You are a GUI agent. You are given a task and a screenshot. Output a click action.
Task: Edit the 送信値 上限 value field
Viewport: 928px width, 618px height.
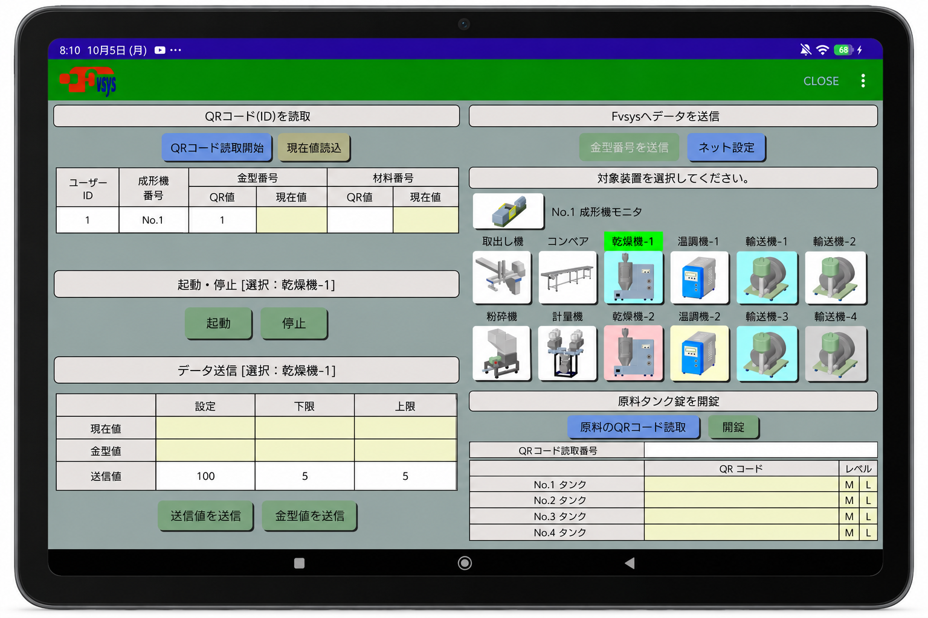click(405, 476)
